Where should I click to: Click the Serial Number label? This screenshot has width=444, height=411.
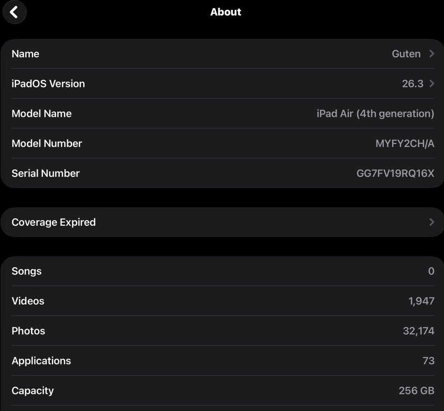pos(45,174)
